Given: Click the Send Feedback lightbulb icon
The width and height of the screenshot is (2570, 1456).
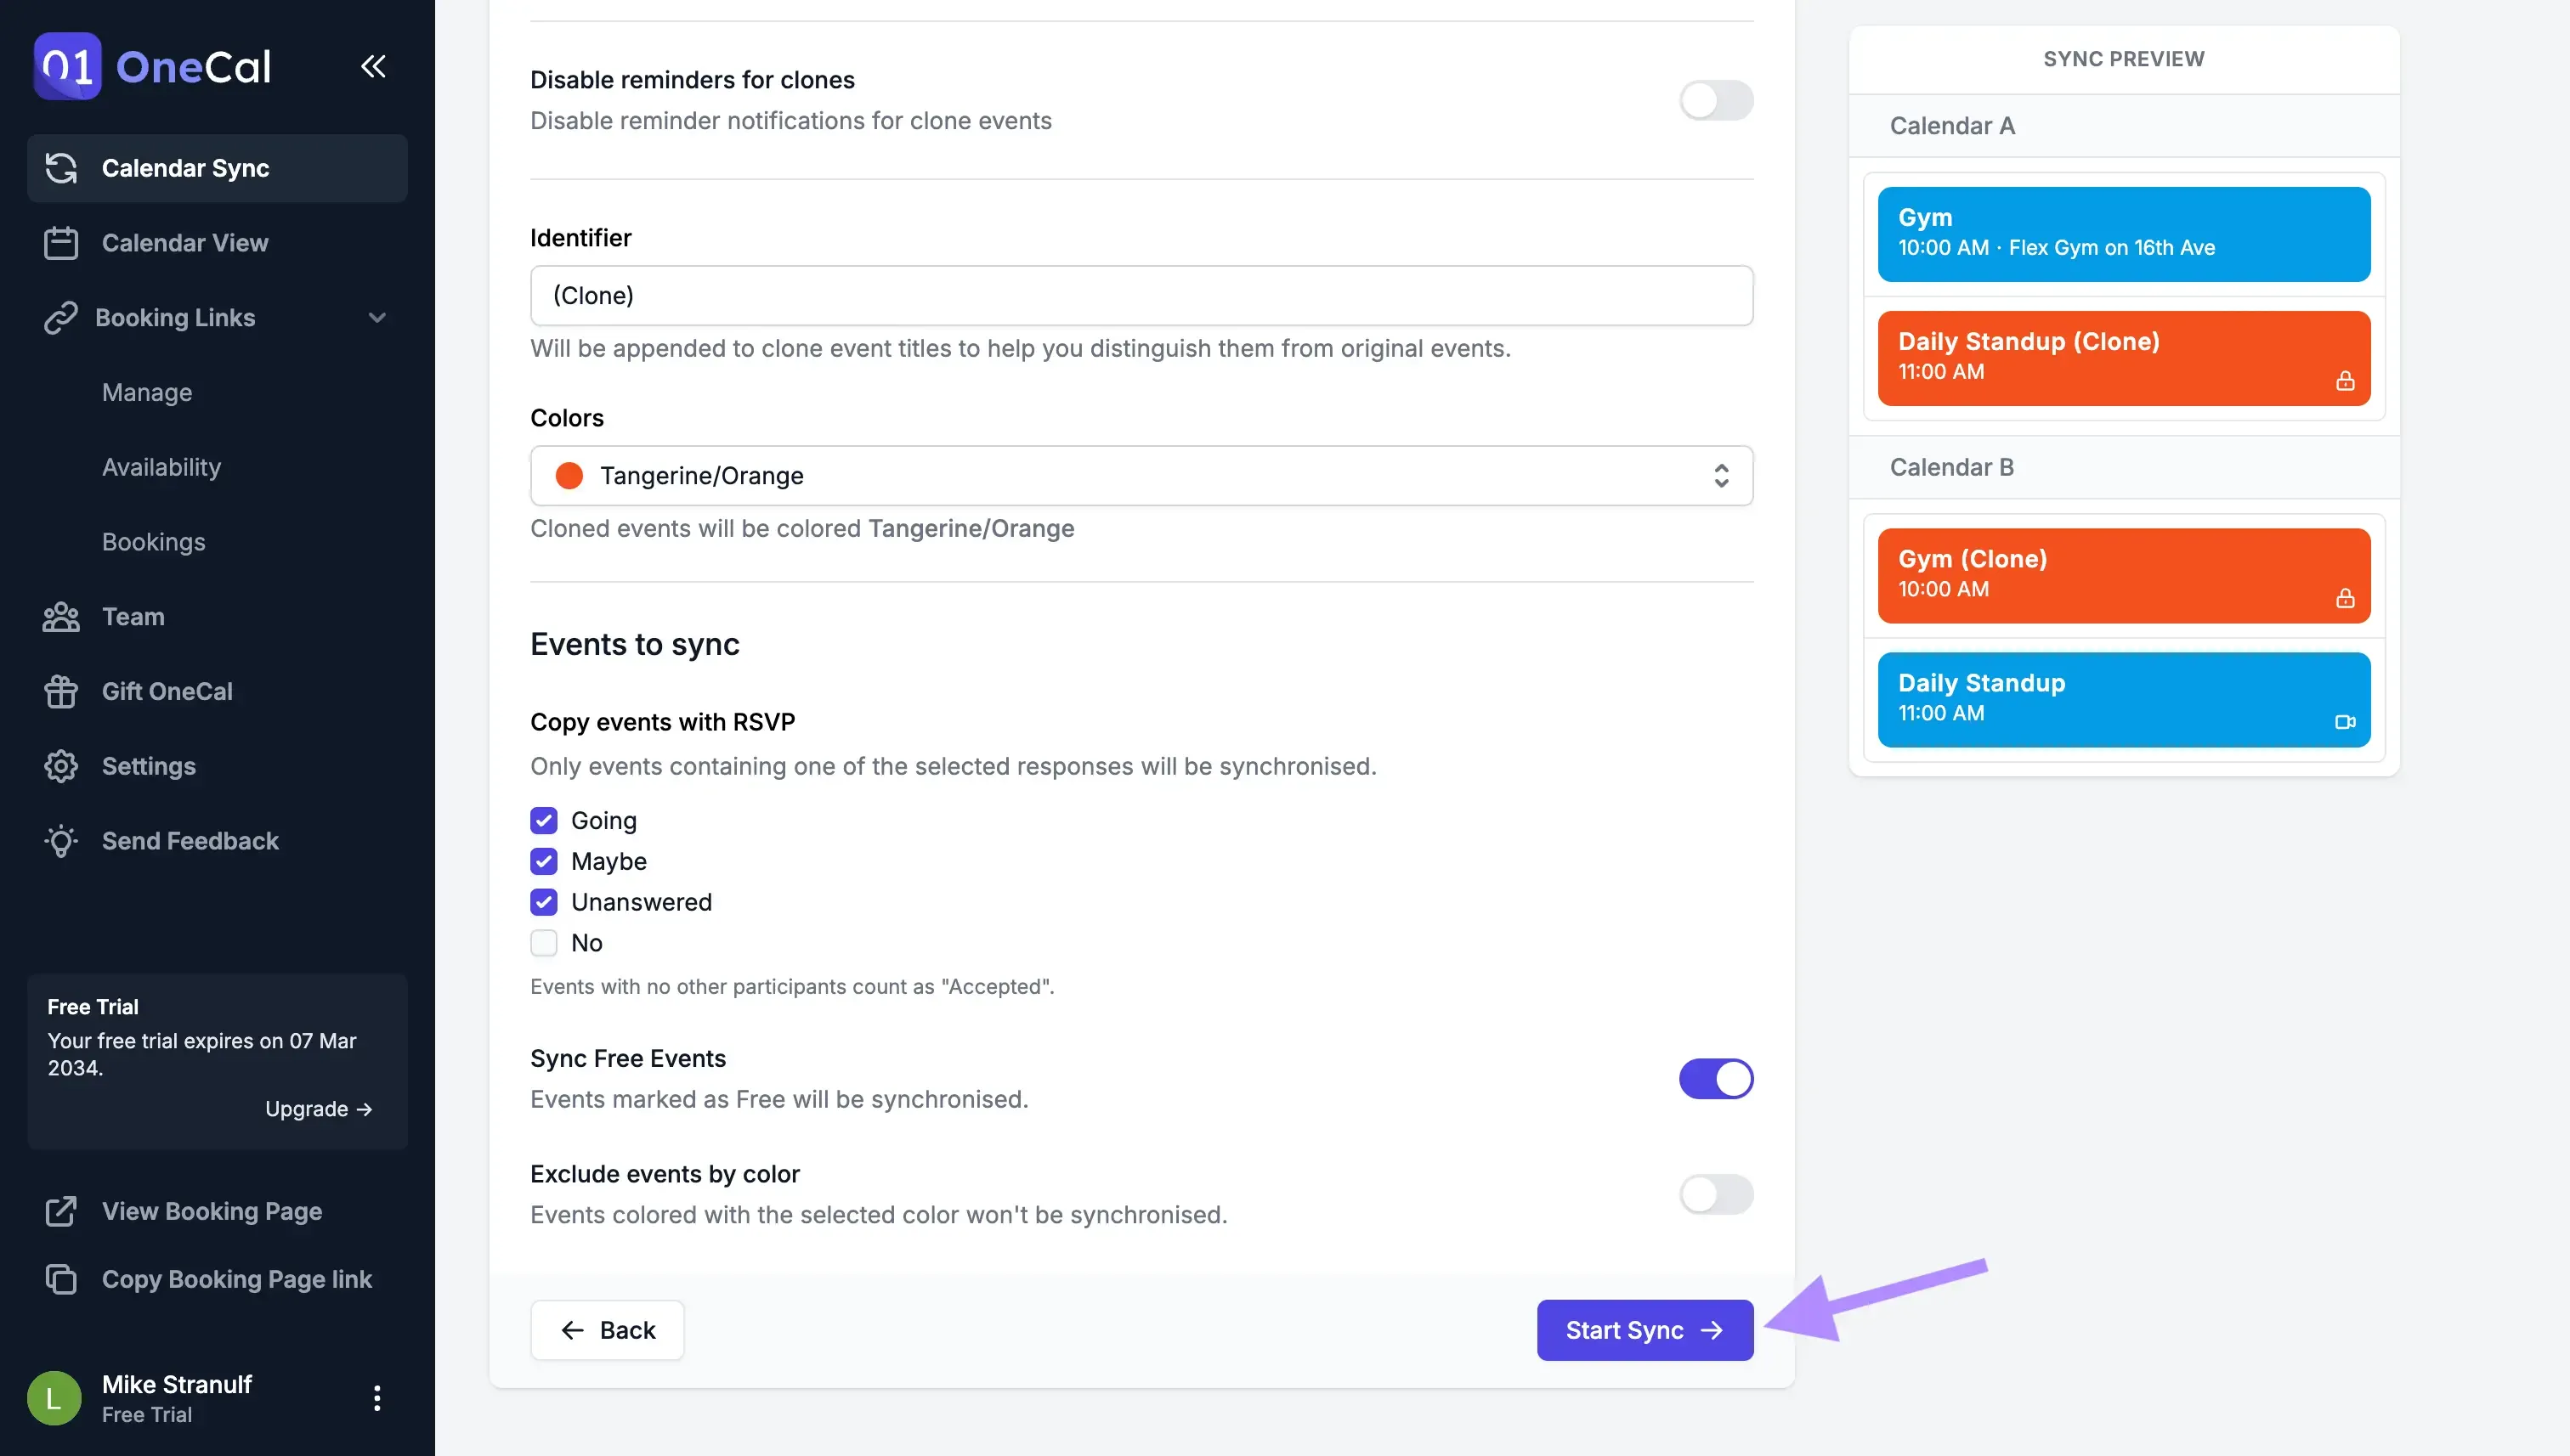Looking at the screenshot, I should pos(61,841).
